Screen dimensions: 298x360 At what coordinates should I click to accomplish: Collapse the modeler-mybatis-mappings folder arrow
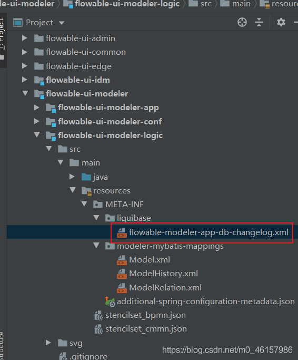coord(96,246)
